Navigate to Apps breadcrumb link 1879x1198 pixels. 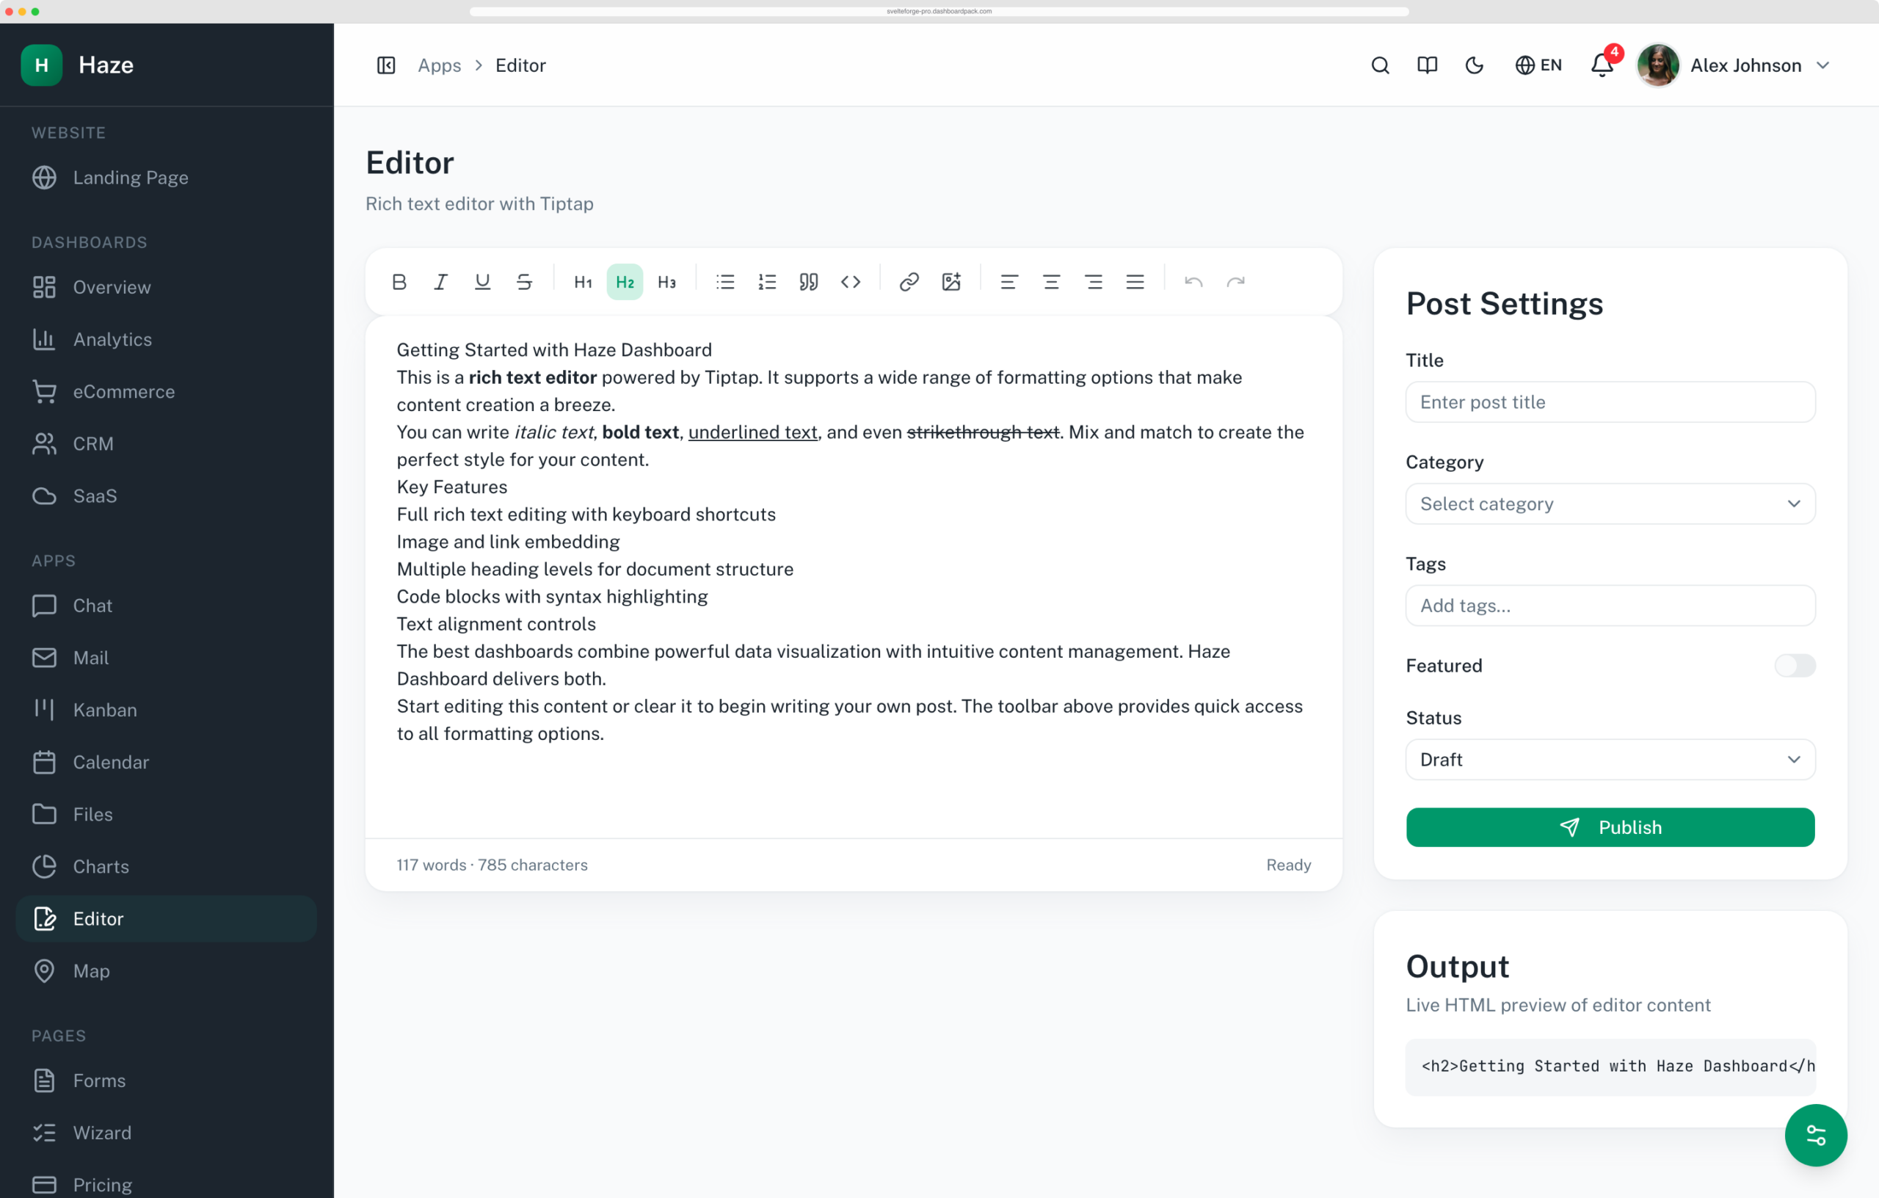[x=440, y=65]
